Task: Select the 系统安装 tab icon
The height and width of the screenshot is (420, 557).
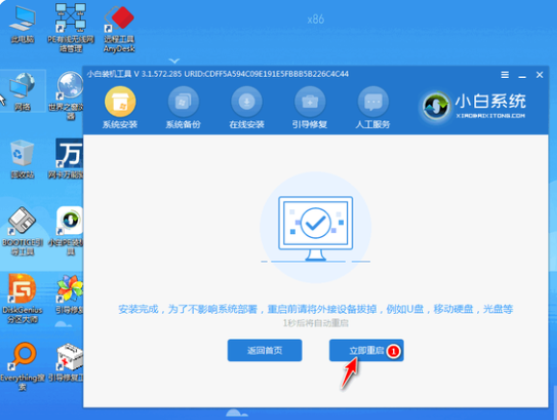Action: [120, 102]
